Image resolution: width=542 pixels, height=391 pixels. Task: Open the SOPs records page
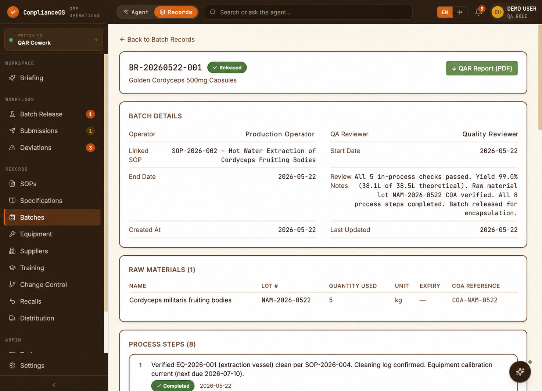(52, 184)
